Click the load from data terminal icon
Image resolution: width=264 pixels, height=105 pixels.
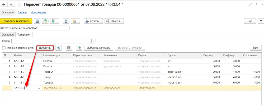point(79,48)
